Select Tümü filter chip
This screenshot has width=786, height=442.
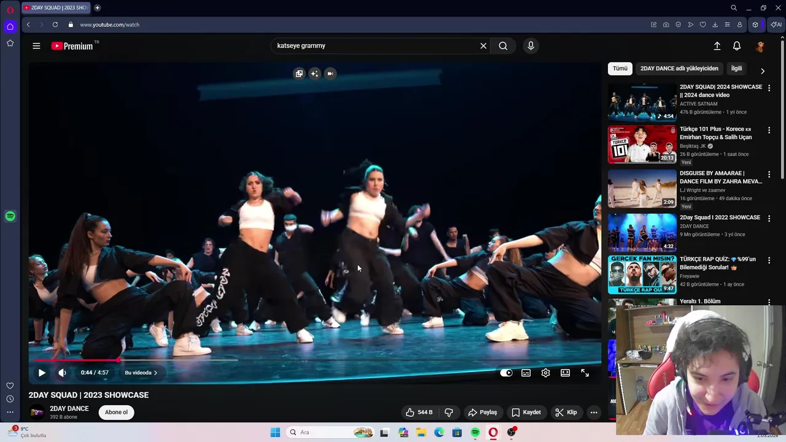pyautogui.click(x=620, y=69)
